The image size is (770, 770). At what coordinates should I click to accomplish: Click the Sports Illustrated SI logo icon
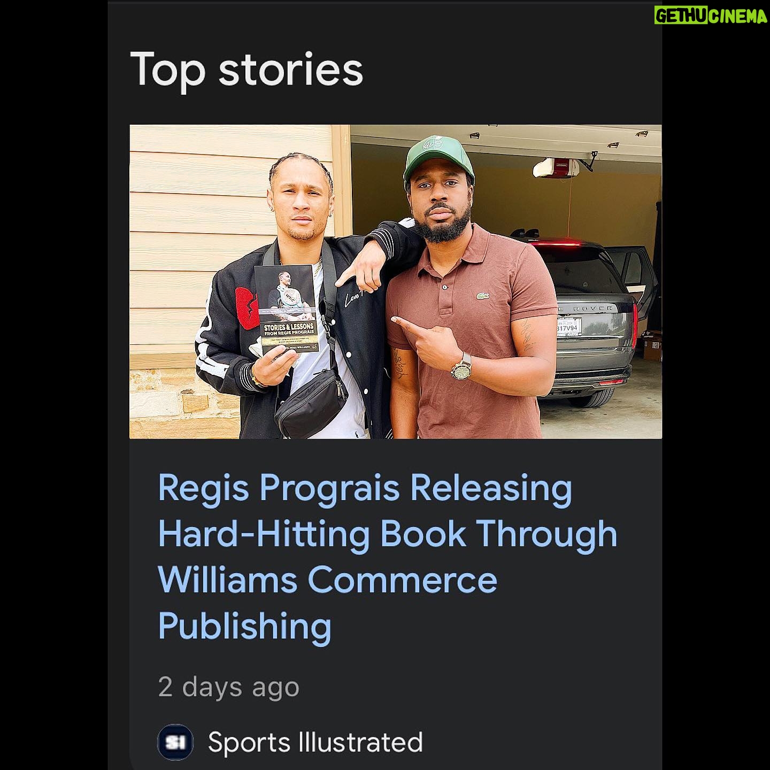(175, 742)
